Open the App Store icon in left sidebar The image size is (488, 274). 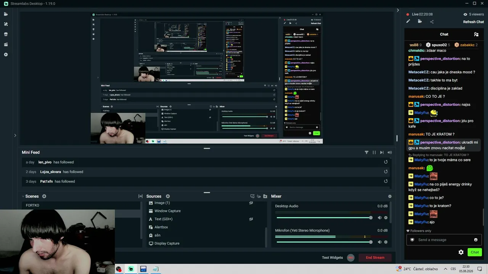click(x=6, y=34)
